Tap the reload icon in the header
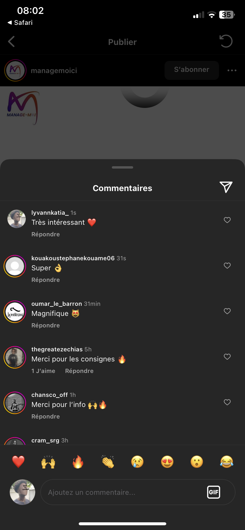Image resolution: width=245 pixels, height=530 pixels. pos(226,41)
